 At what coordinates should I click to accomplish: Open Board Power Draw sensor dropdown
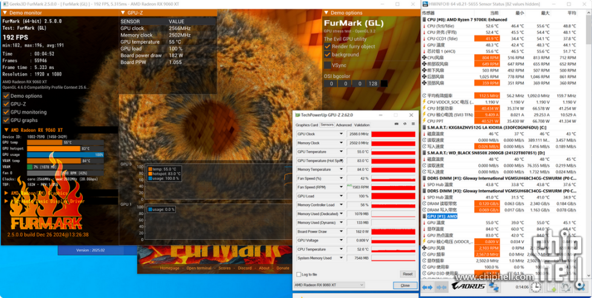[341, 232]
